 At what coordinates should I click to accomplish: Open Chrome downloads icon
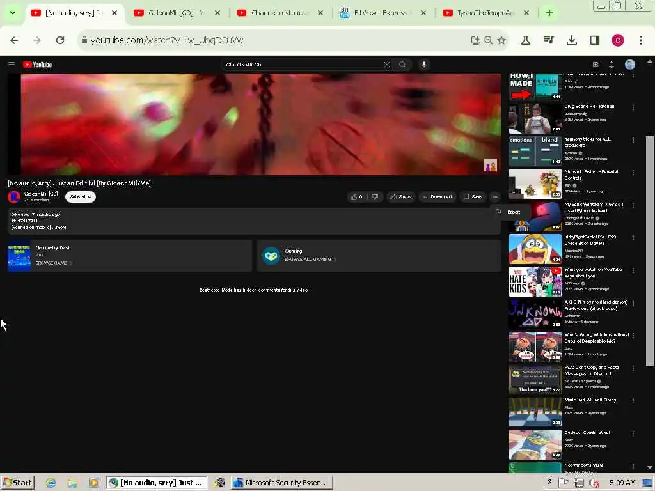(x=572, y=40)
